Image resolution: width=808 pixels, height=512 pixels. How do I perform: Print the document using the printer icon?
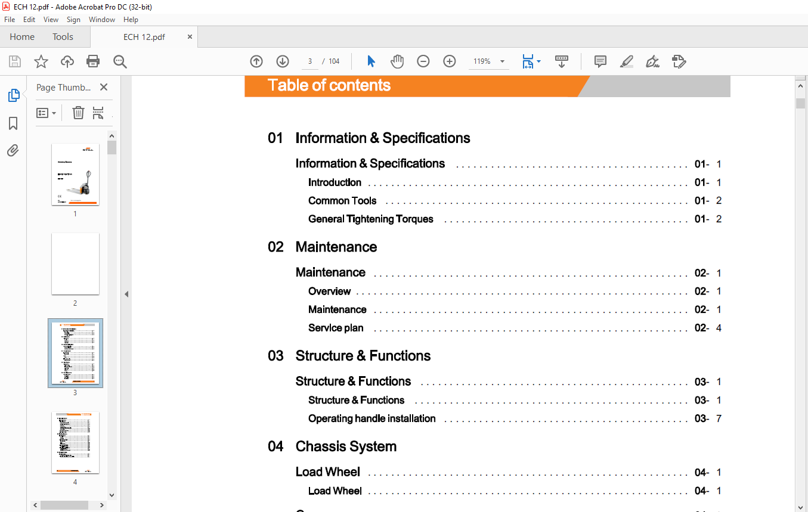[93, 61]
